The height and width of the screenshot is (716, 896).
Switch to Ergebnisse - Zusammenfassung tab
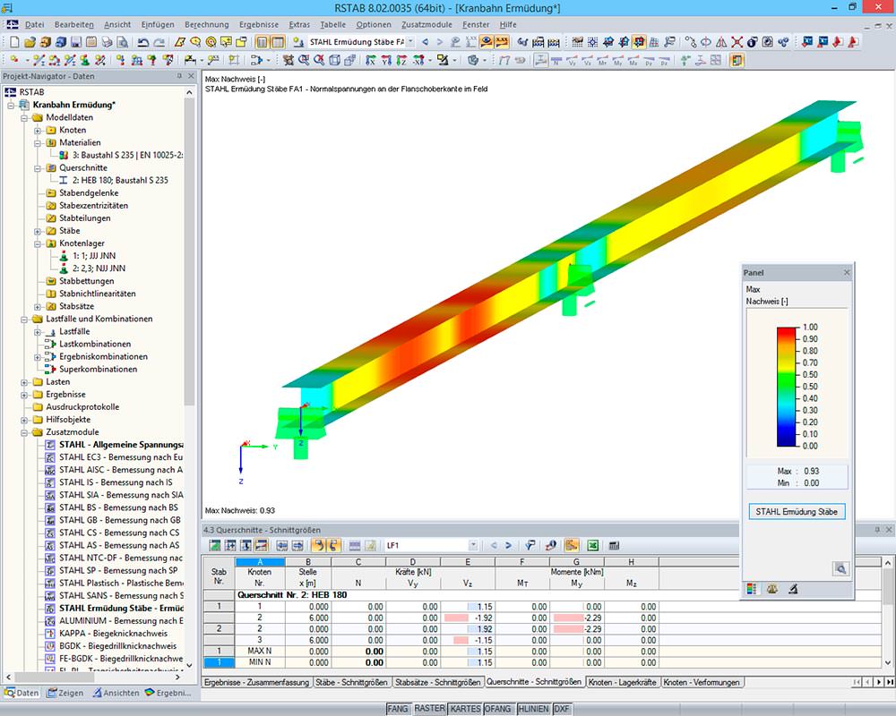(256, 682)
